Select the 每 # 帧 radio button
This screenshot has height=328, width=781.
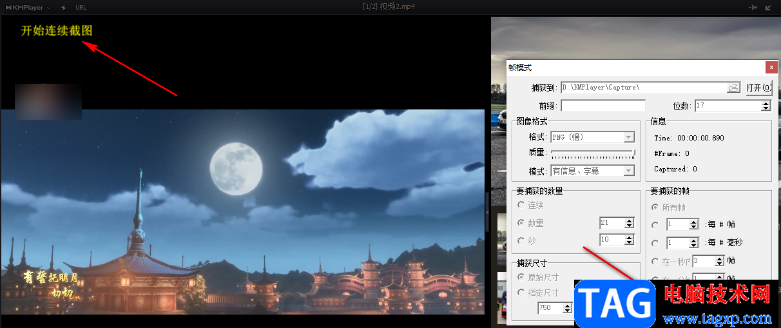click(655, 225)
